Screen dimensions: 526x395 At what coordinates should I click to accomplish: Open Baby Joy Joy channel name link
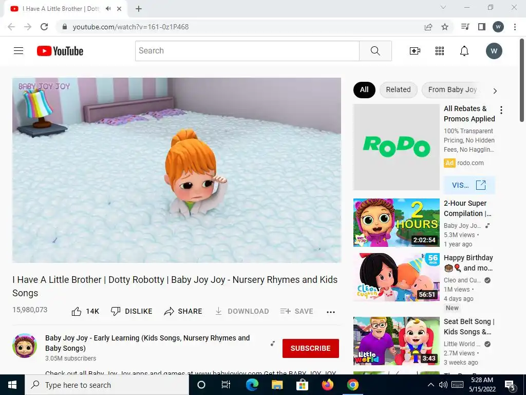coord(147,343)
